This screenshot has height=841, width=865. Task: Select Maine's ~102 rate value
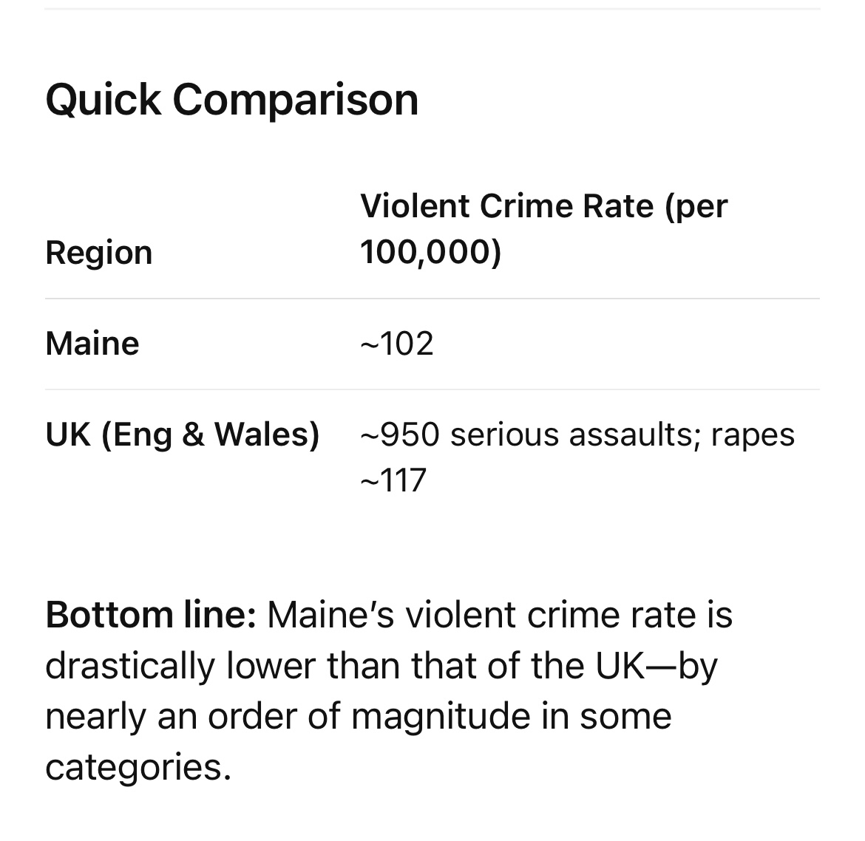pos(396,344)
